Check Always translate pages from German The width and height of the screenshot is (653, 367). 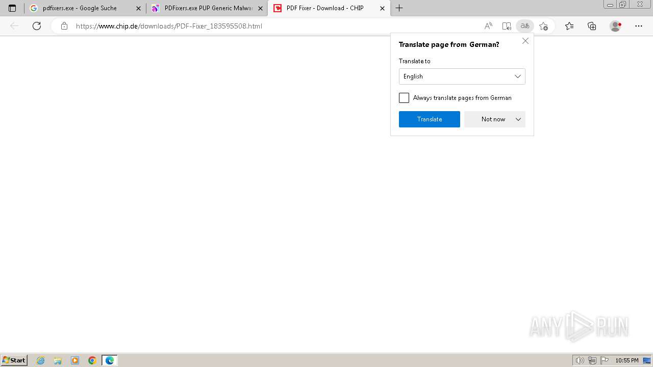(x=404, y=98)
